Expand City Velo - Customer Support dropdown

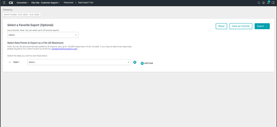coord(45,3)
